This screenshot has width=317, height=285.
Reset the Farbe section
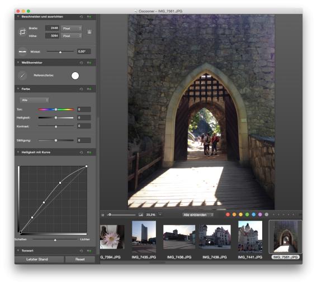pyautogui.click(x=81, y=89)
